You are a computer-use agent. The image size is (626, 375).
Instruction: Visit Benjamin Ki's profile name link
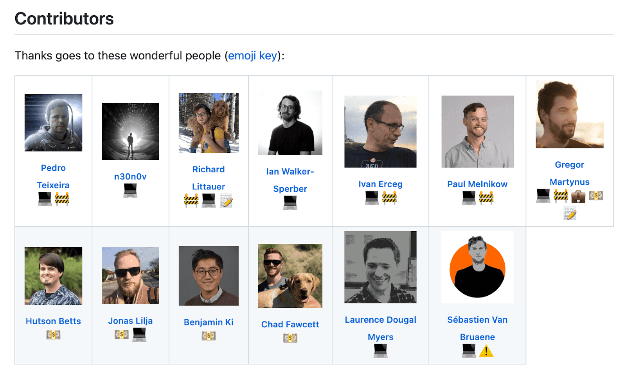coord(209,322)
